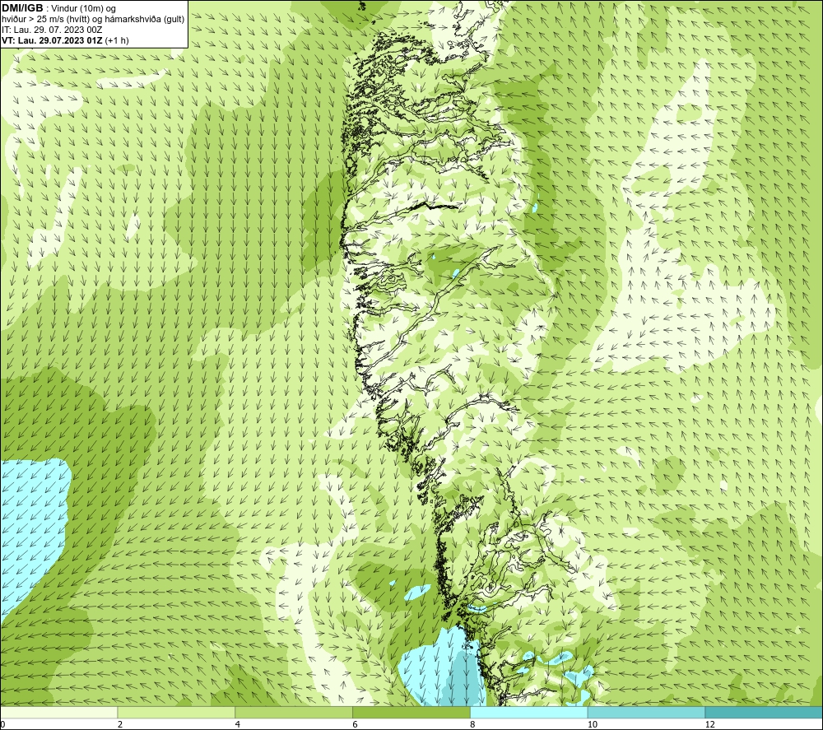Click the 0–2 m/s palest color band
The image size is (823, 730).
tap(58, 712)
